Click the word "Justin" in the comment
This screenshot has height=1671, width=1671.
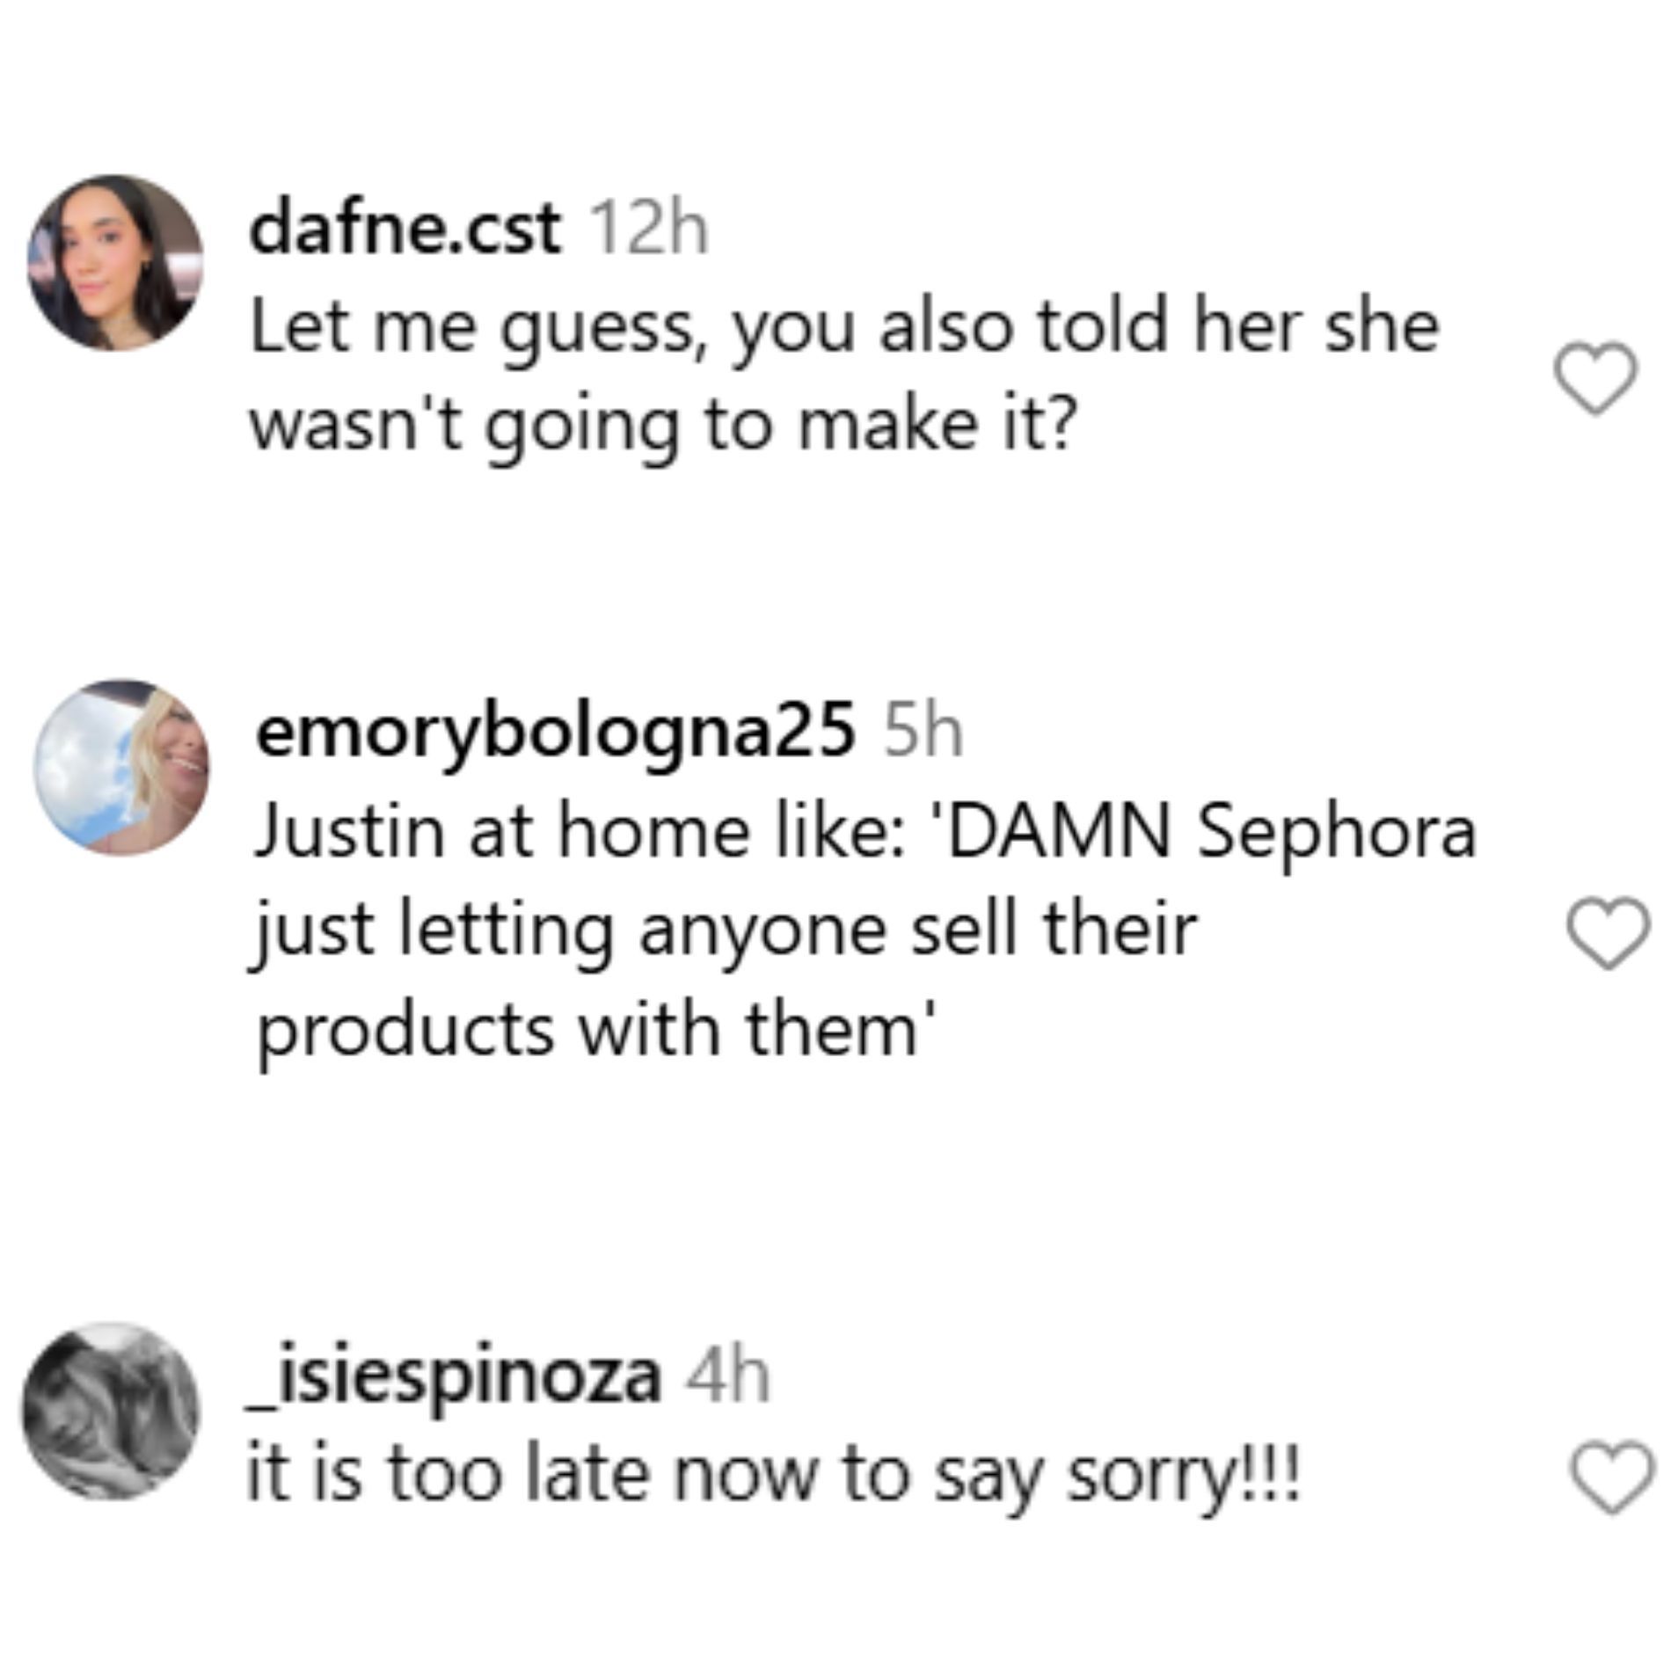point(349,832)
